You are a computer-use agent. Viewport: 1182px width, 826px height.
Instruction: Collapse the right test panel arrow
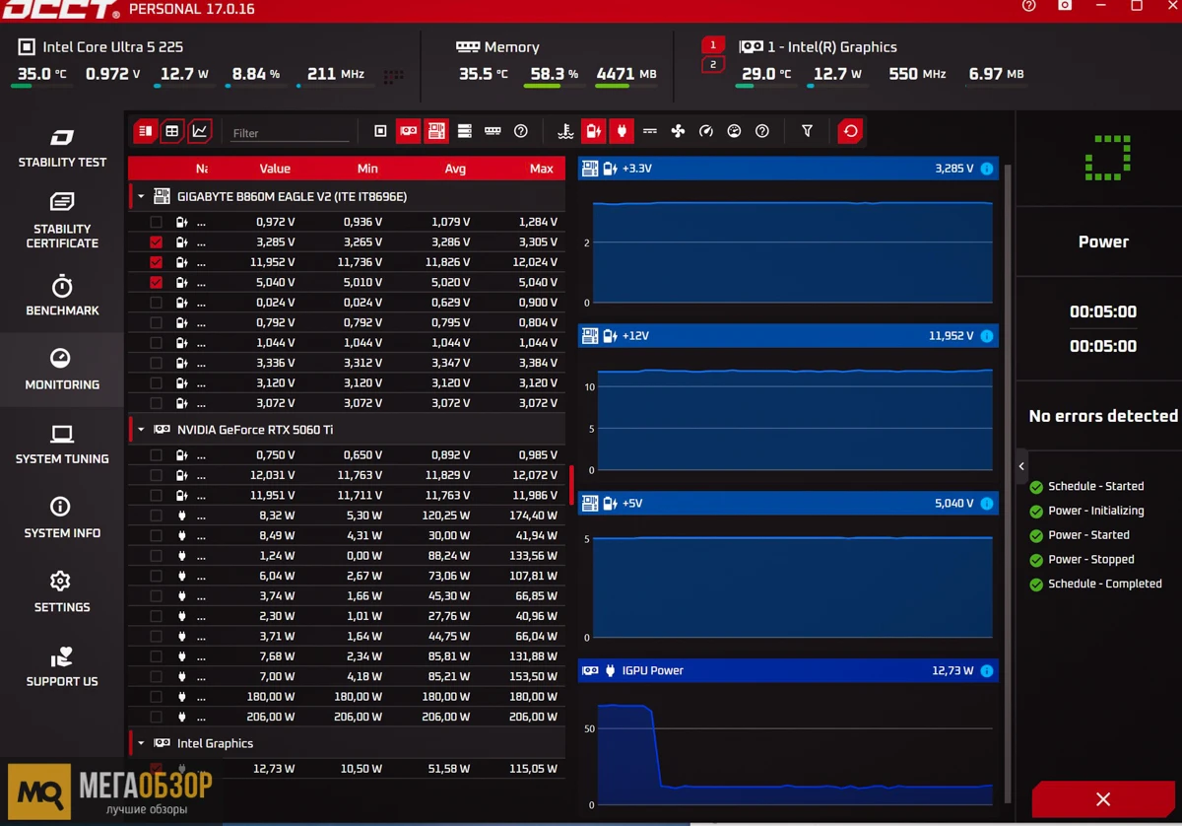(1021, 466)
